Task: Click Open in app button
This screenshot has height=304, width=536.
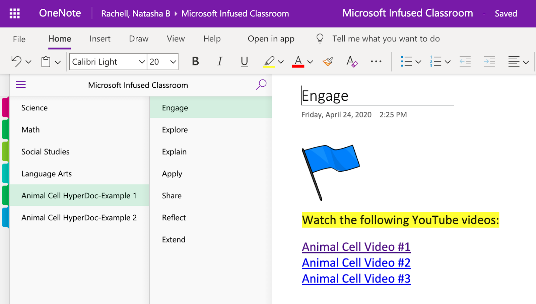Action: coord(271,39)
